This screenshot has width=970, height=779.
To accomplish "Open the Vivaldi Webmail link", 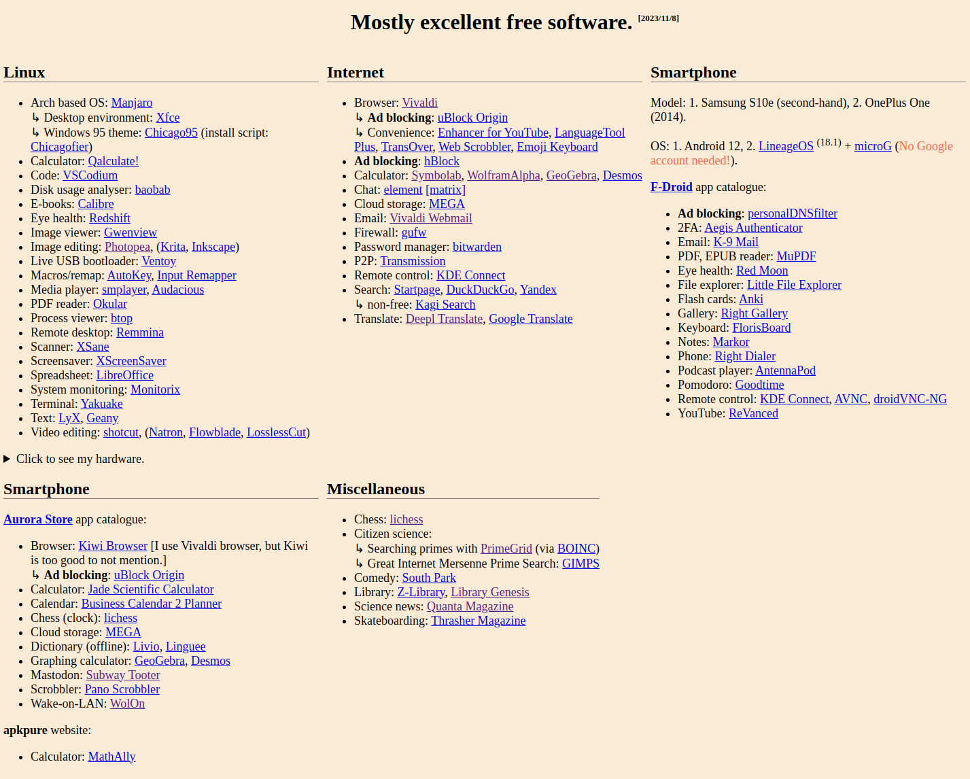I will tap(431, 218).
